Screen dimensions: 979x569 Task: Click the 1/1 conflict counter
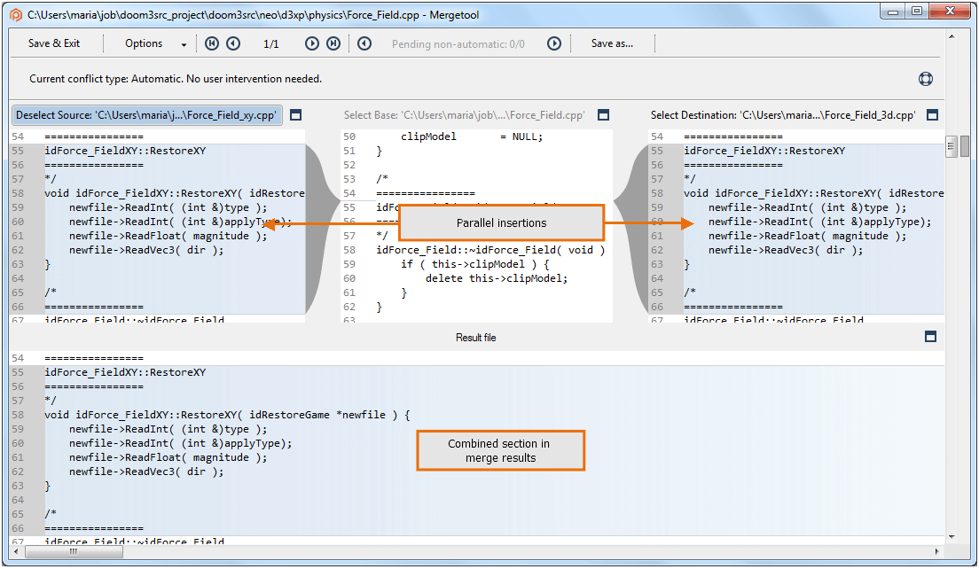coord(271,44)
